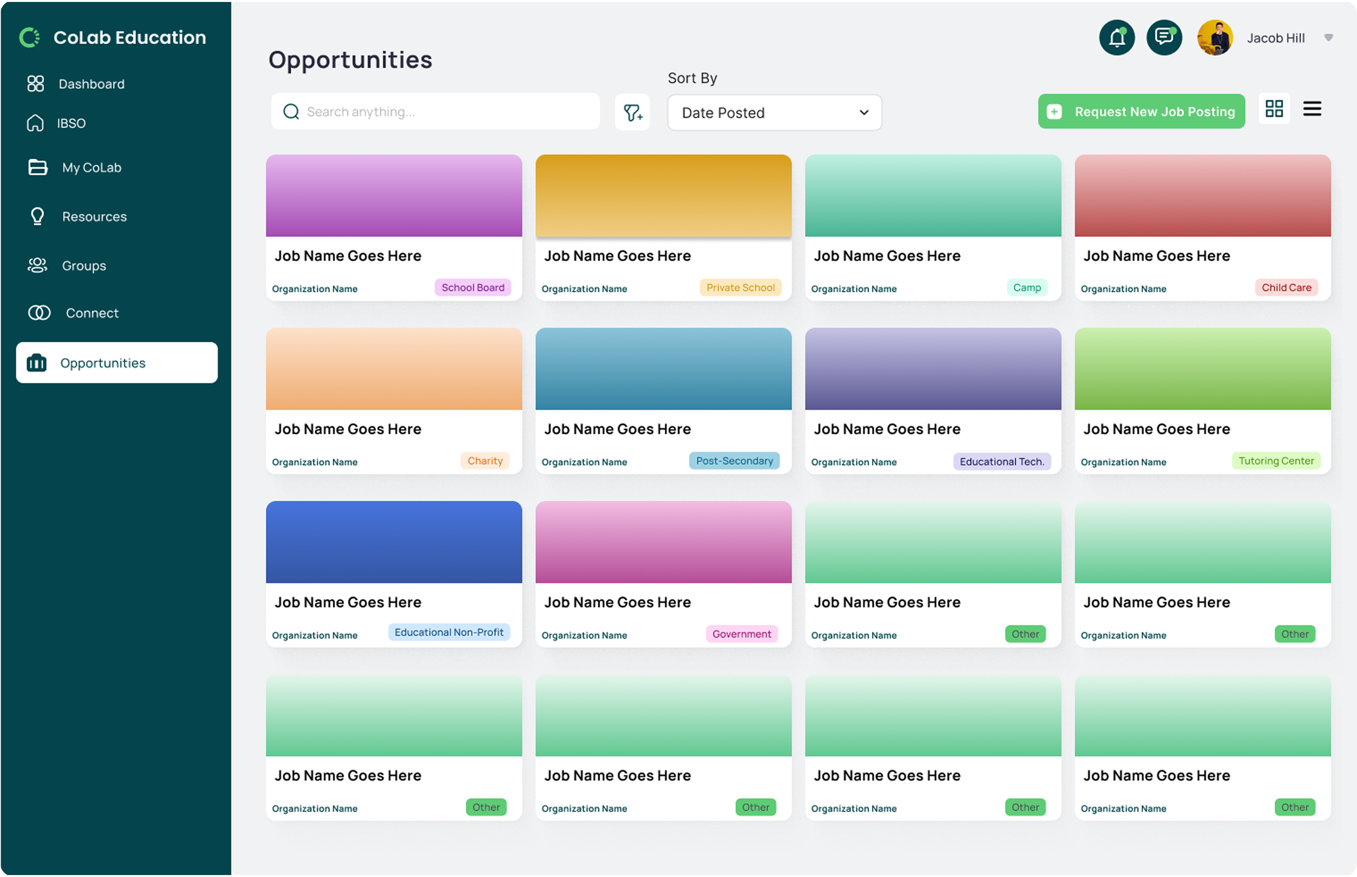Click the Resources lightbulb icon
This screenshot has width=1357, height=877.
(38, 216)
